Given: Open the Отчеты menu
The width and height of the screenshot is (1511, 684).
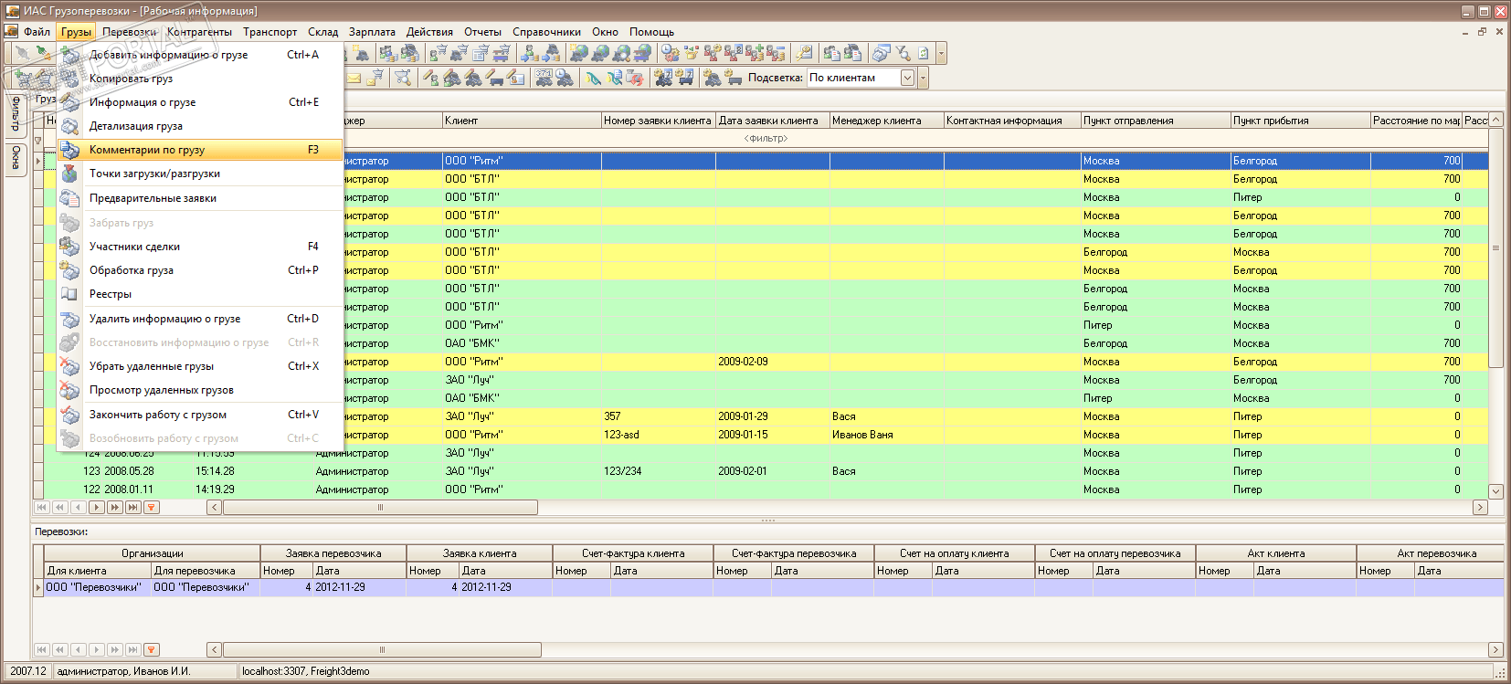Looking at the screenshot, I should 481,32.
